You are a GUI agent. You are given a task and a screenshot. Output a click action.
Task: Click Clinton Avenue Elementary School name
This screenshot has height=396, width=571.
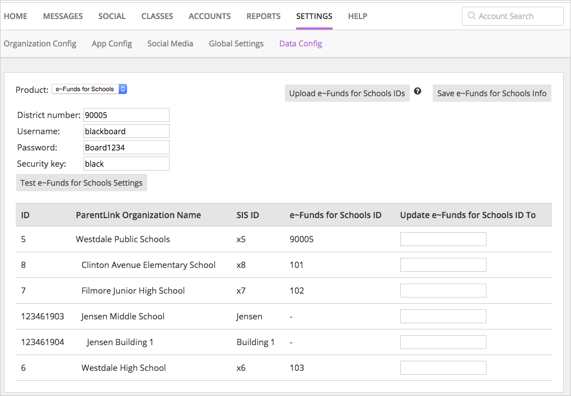pyautogui.click(x=148, y=265)
